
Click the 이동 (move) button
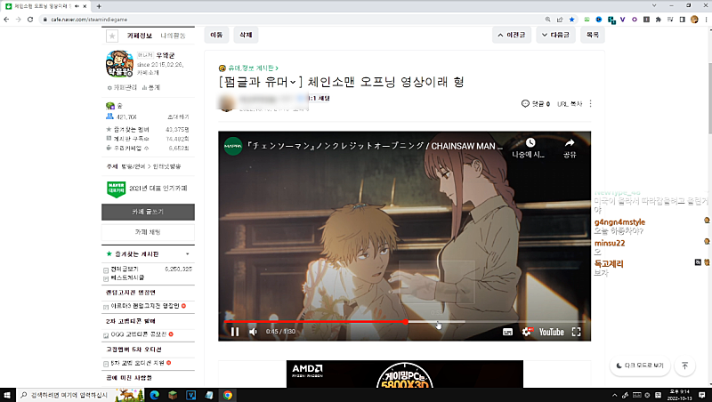coord(216,35)
